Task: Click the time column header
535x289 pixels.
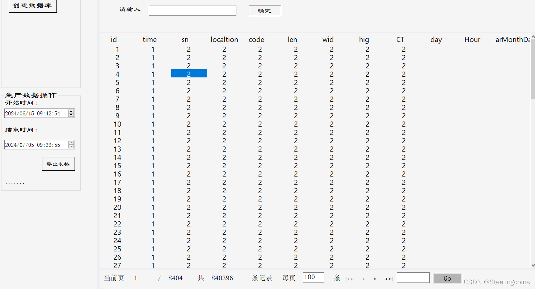Action: pyautogui.click(x=149, y=39)
